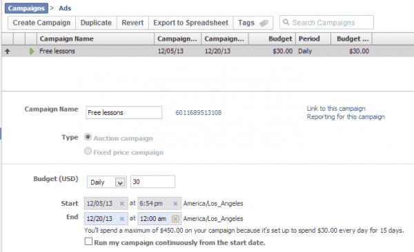Click the 12/05/13 cell in the campaign table
Viewport: 414px width, 252px height.
170,51
